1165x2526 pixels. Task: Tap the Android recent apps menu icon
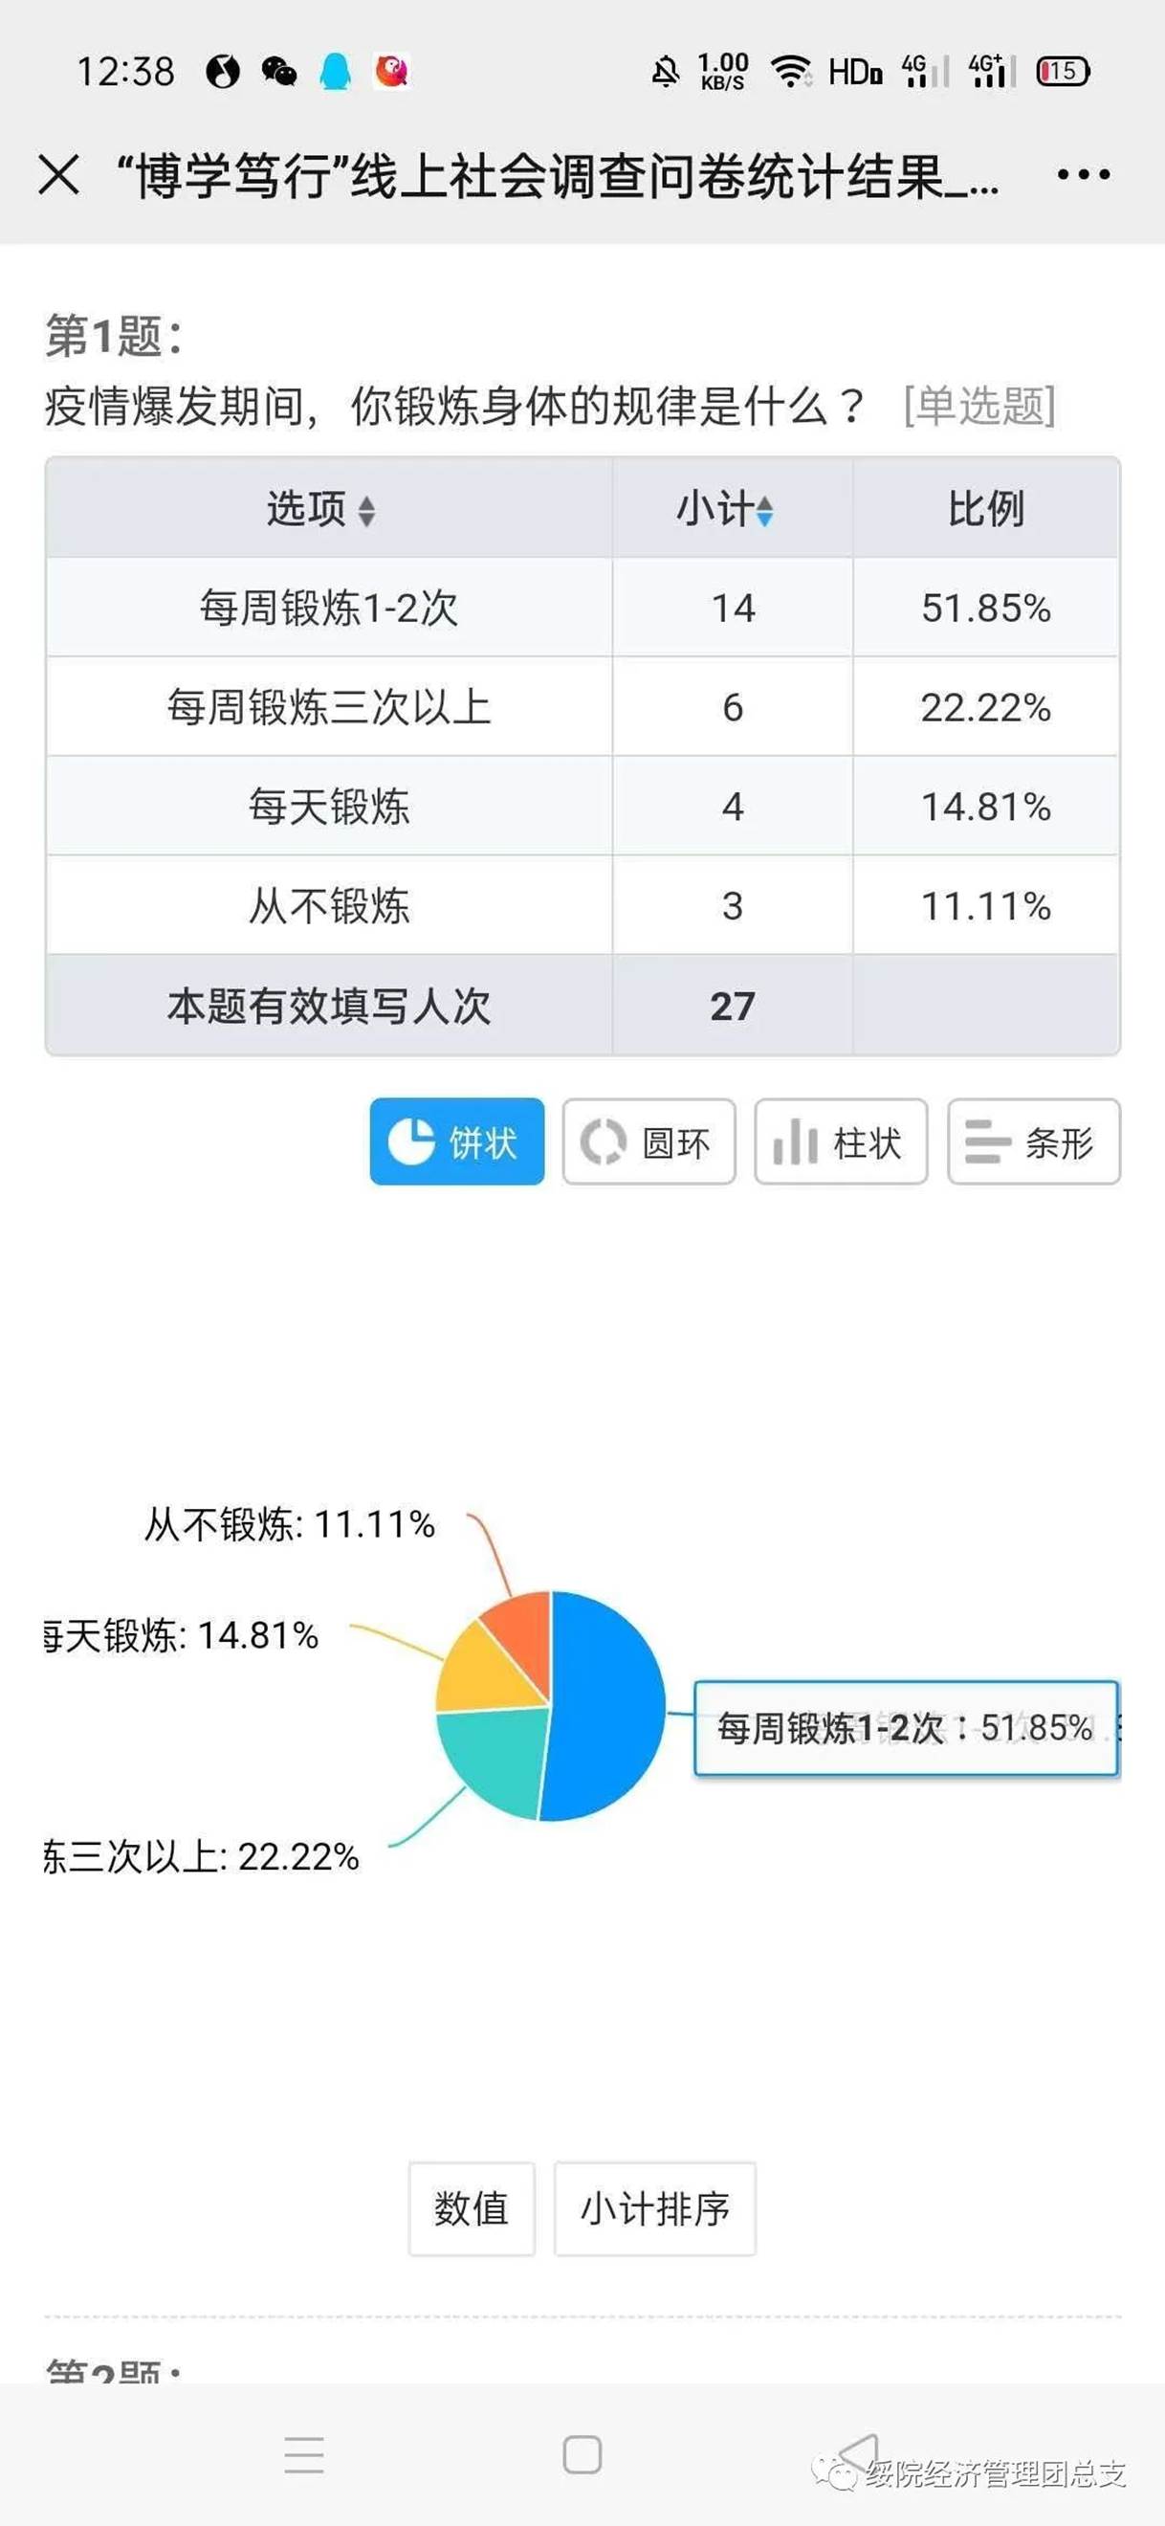304,2454
